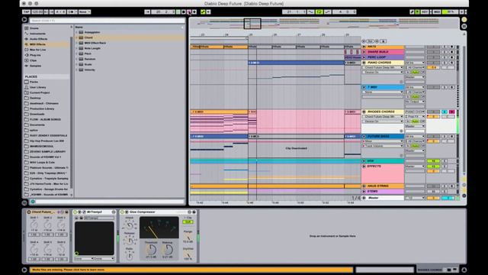Unfold the HAUS STRING track
The image size is (488, 275).
pos(364,186)
